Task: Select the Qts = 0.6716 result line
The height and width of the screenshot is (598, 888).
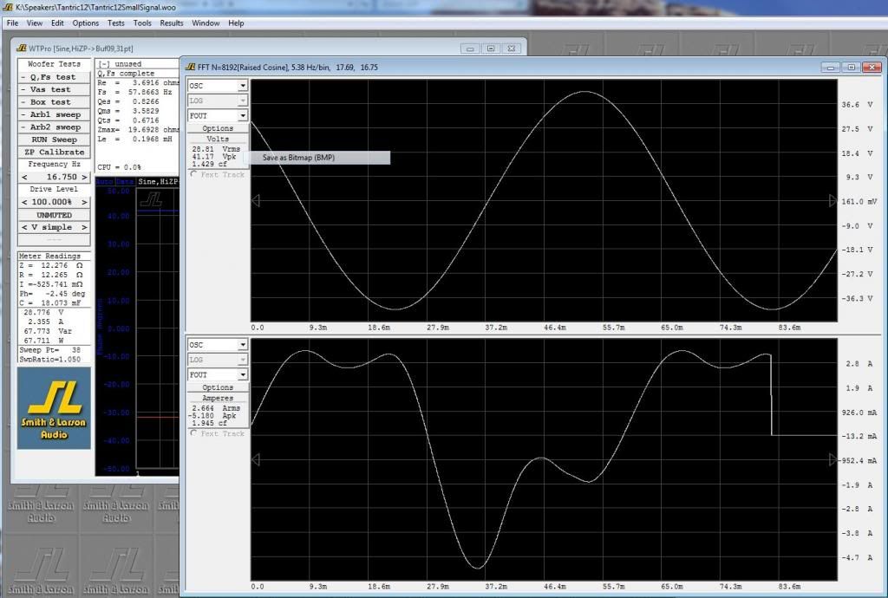Action: [x=128, y=120]
